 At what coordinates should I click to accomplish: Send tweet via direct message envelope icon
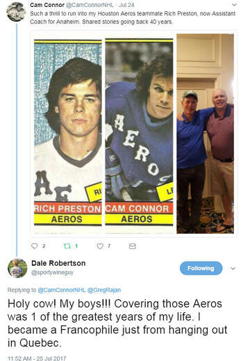pyautogui.click(x=133, y=246)
